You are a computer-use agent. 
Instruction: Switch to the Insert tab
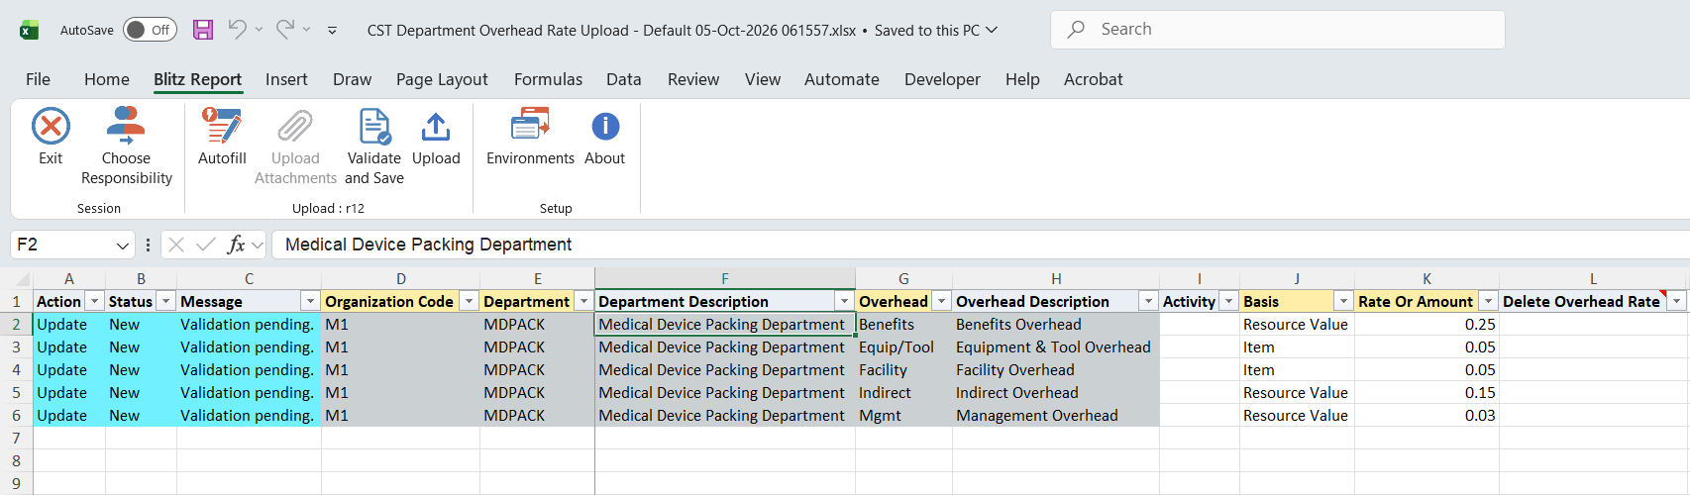(286, 79)
